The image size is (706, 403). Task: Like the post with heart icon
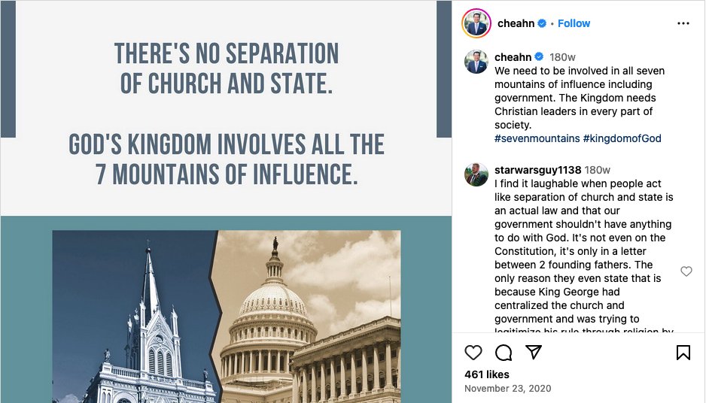click(473, 353)
